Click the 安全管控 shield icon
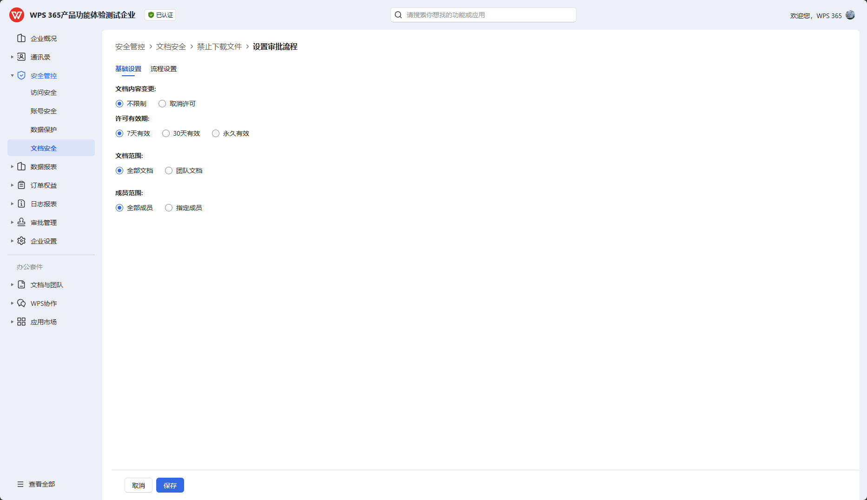The image size is (867, 500). click(21, 75)
